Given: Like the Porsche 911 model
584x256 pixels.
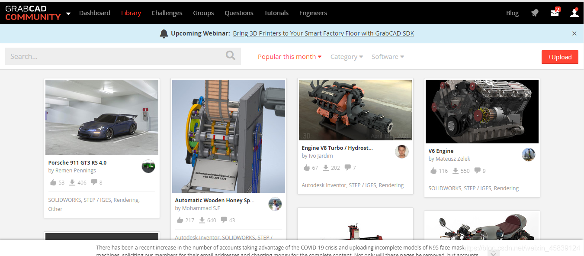Looking at the screenshot, I should pos(53,182).
